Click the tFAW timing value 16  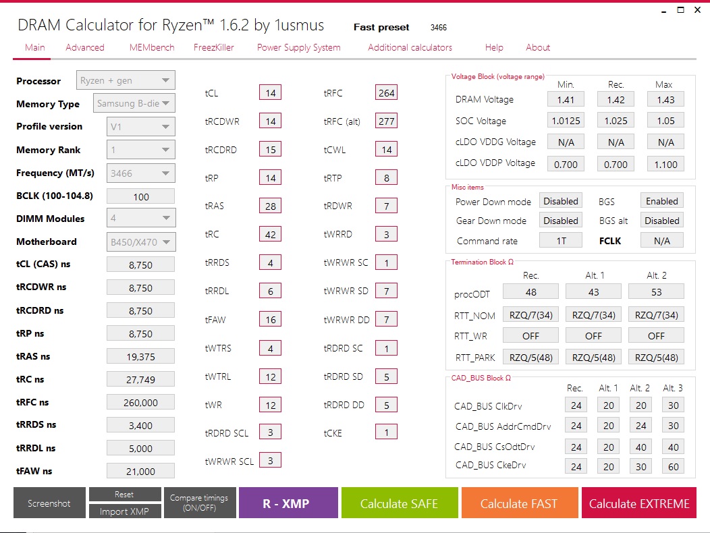(x=271, y=319)
